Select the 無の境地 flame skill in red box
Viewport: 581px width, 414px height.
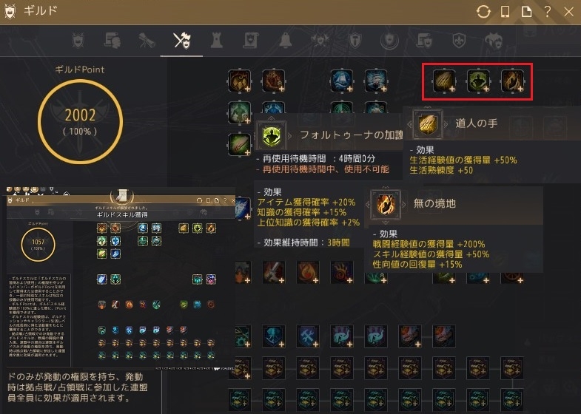point(512,81)
